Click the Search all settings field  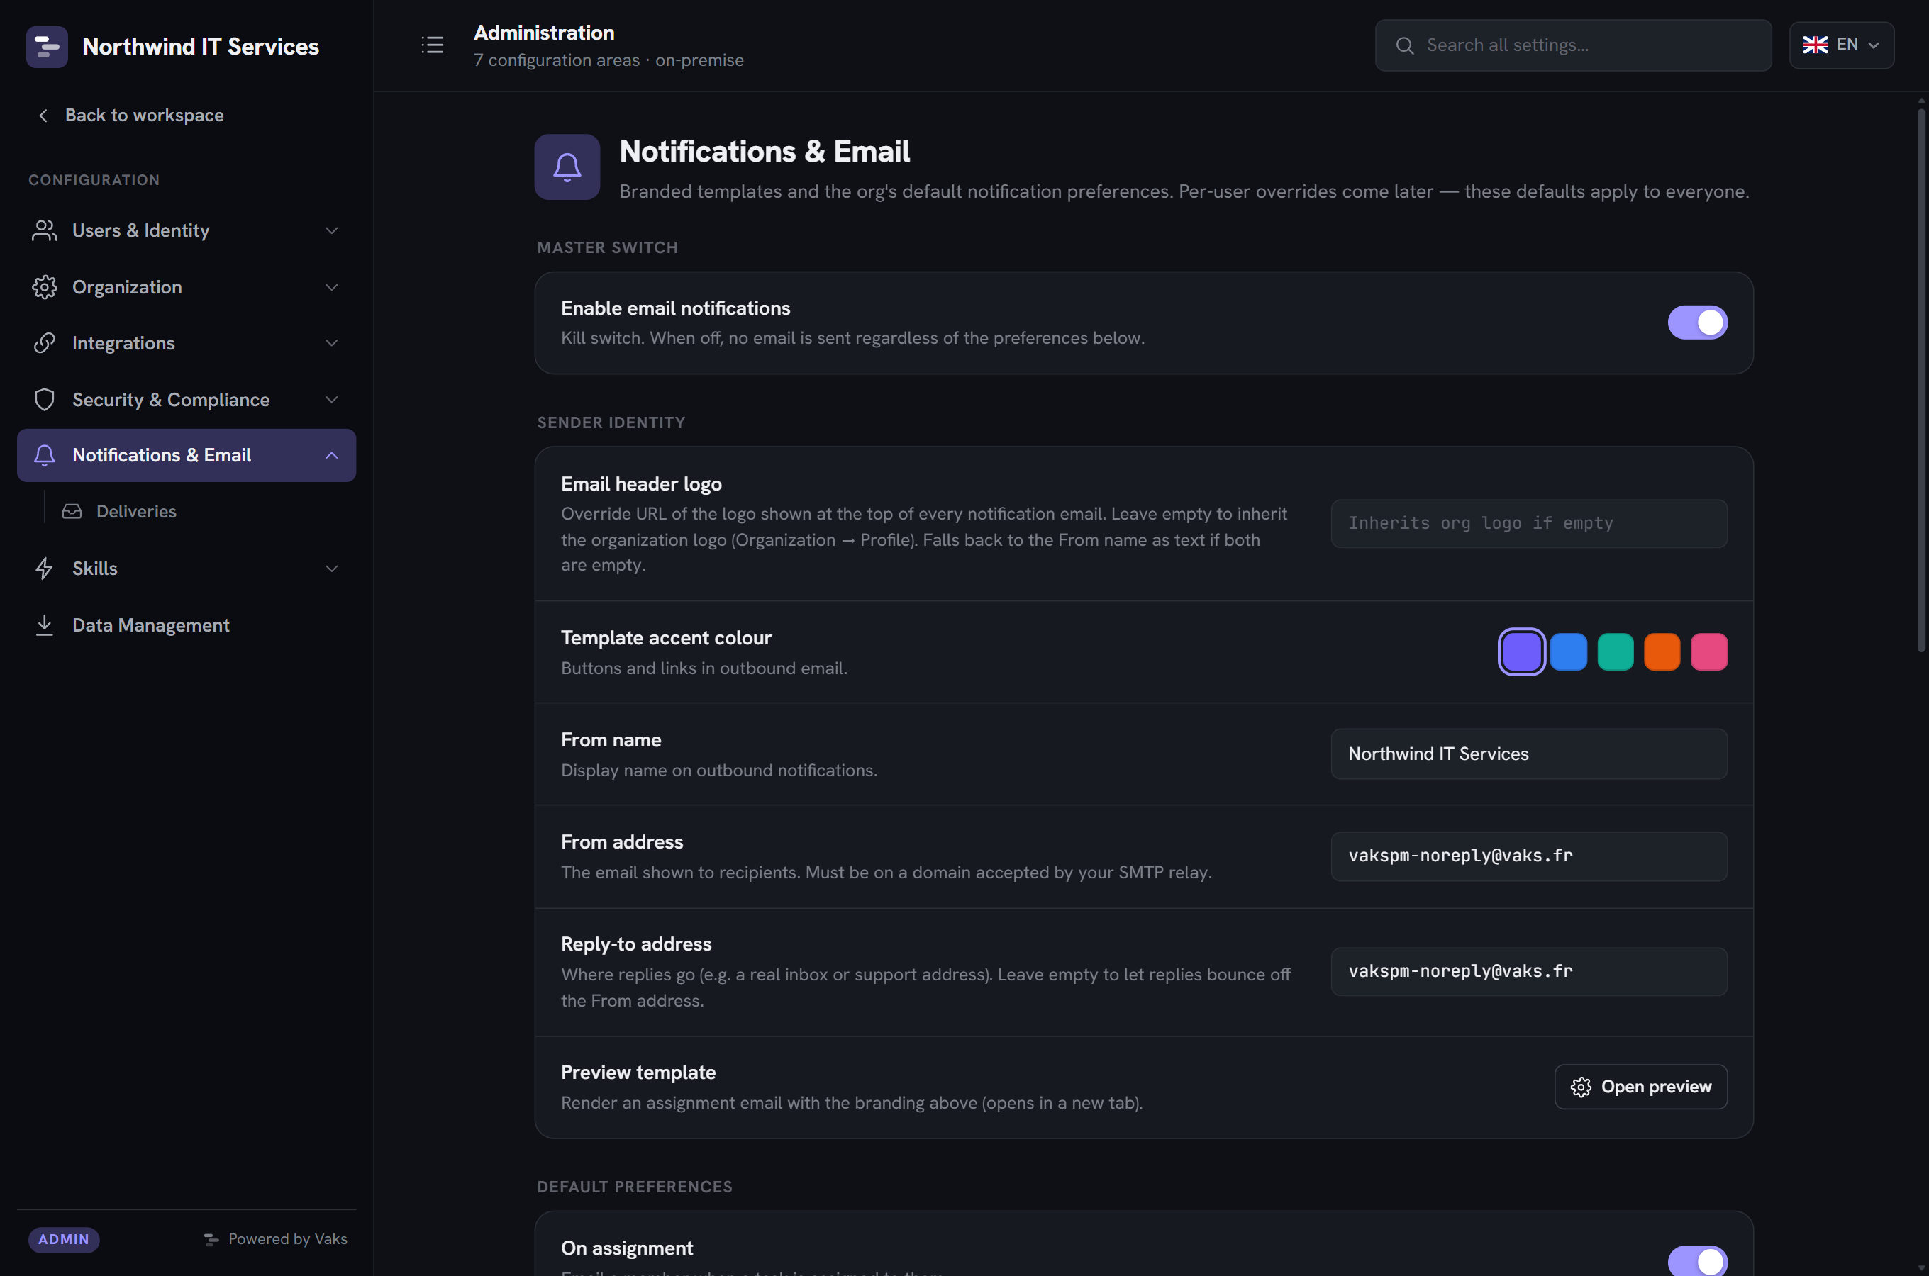[1572, 45]
